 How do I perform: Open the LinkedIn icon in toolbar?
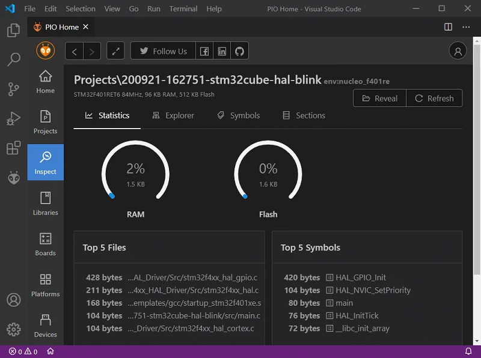coord(222,51)
